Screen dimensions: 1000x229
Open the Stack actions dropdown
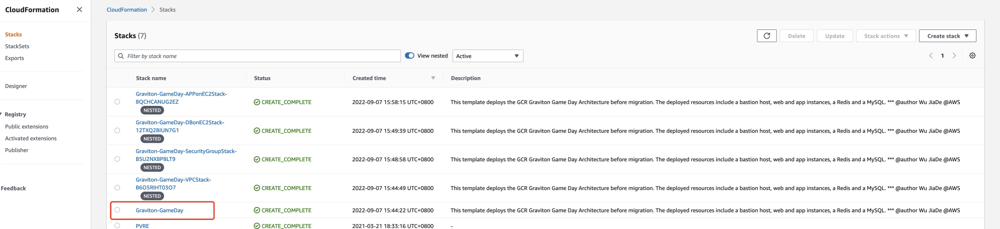tap(886, 36)
